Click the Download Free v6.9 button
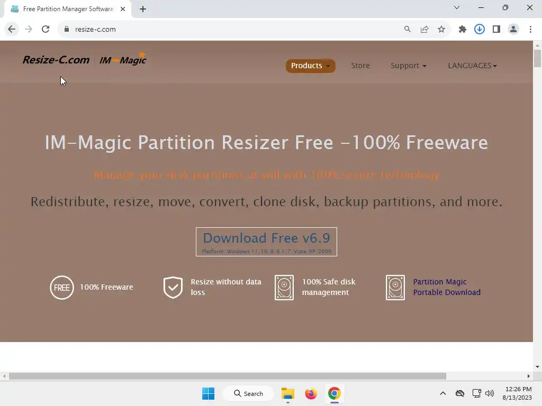This screenshot has width=542, height=406. coord(267,242)
